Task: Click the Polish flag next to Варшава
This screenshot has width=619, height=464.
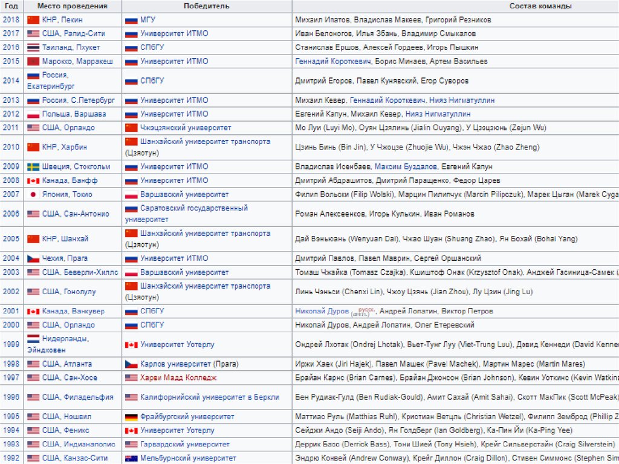Action: [33, 114]
